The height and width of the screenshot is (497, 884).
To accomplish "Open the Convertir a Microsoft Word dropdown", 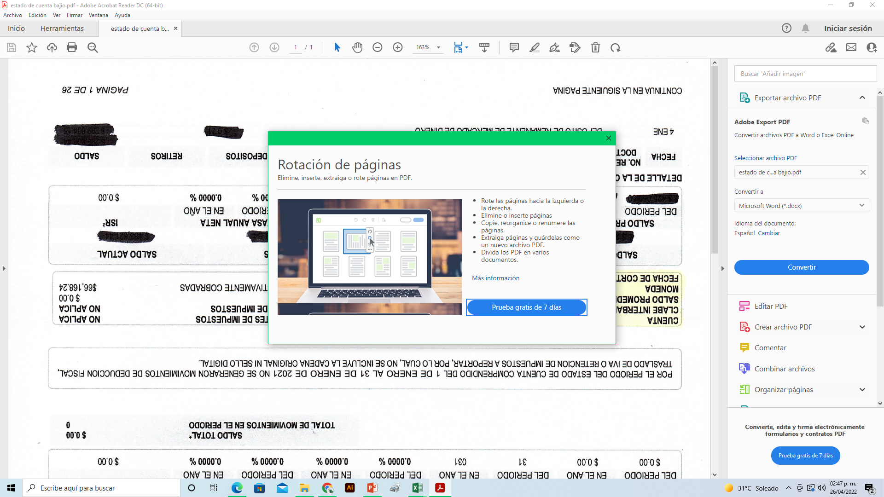I will [802, 206].
